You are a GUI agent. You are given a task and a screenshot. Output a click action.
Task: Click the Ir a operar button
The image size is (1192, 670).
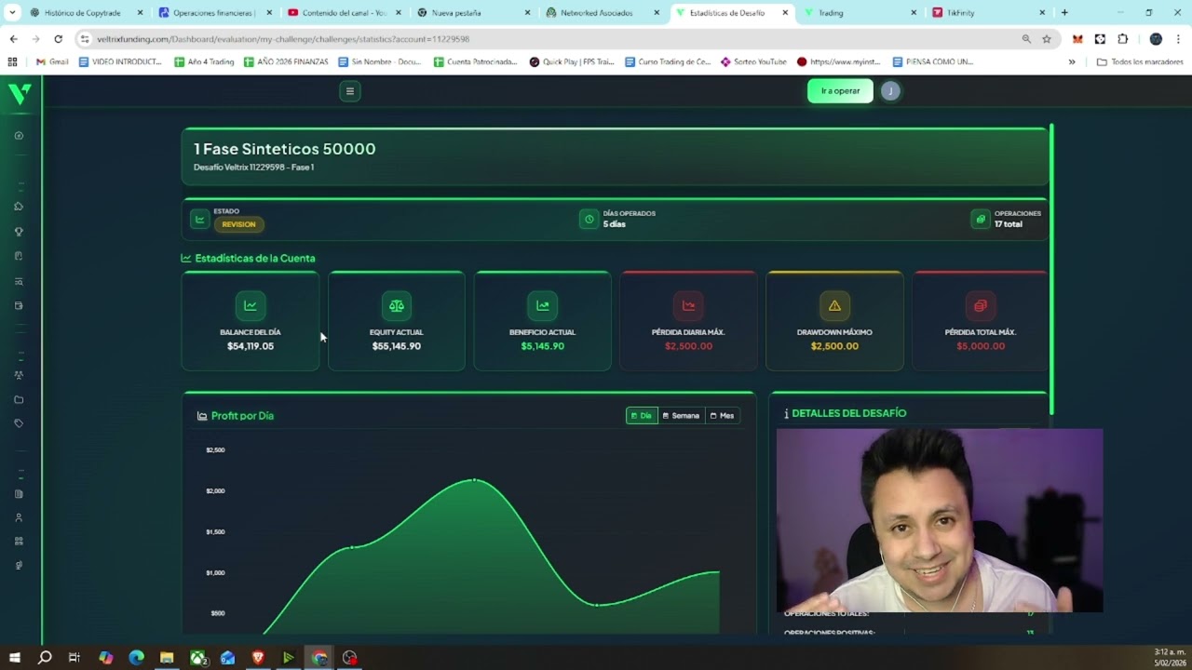click(840, 91)
